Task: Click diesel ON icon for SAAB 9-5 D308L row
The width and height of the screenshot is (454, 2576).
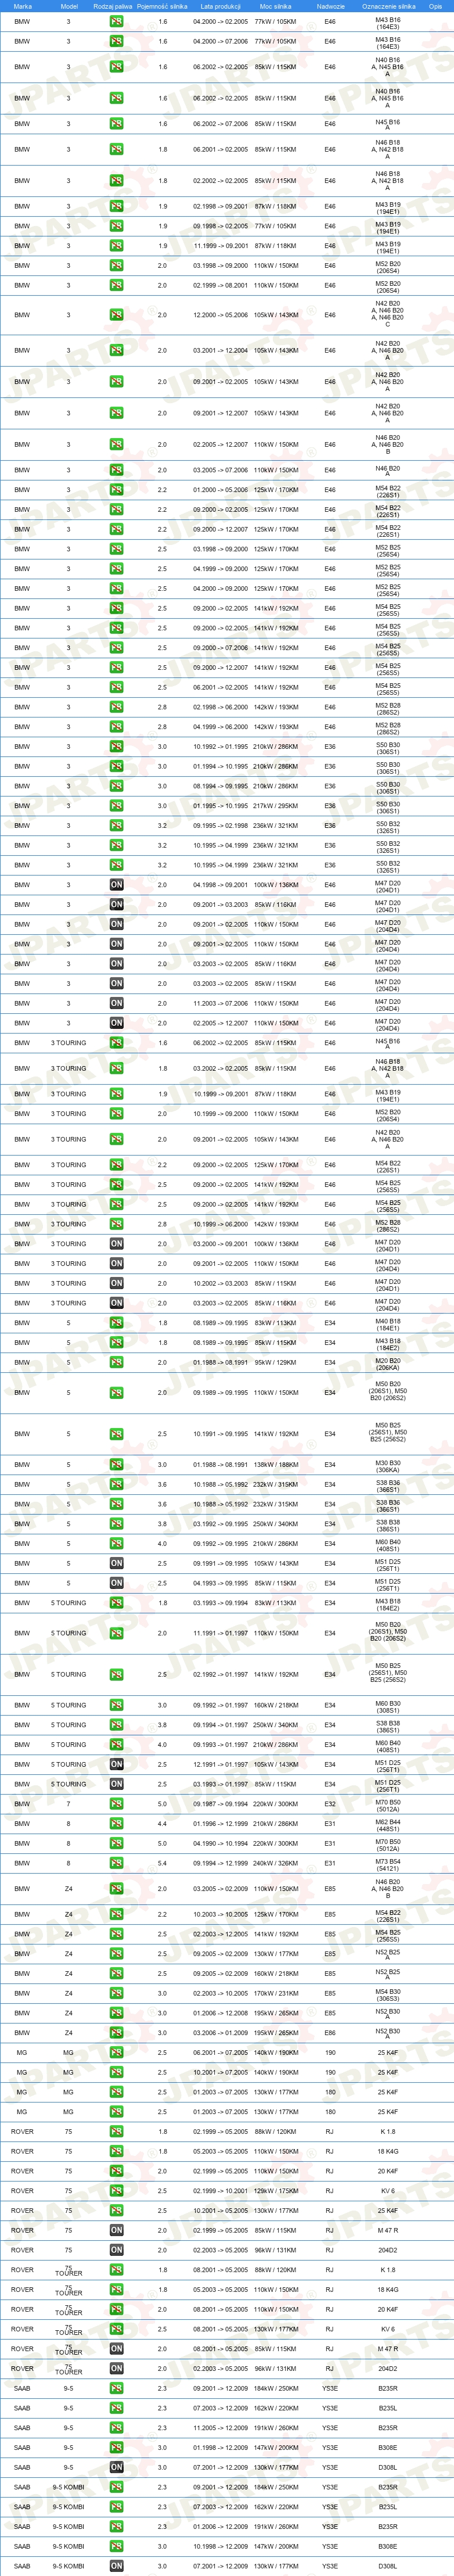Action: click(116, 2467)
